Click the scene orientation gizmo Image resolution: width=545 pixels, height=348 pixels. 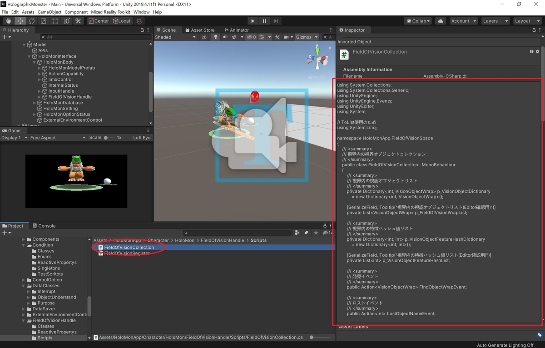(x=317, y=59)
